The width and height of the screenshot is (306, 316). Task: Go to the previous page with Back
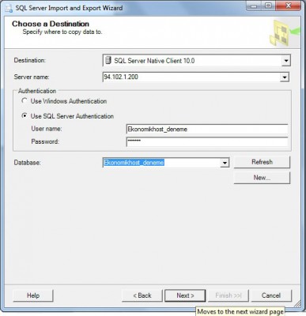142,295
